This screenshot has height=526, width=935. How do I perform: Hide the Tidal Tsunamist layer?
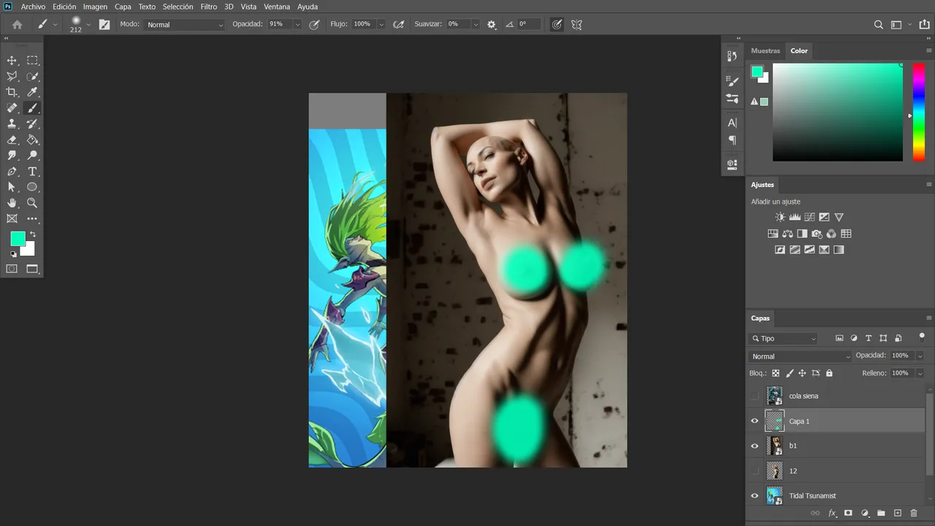coord(755,496)
